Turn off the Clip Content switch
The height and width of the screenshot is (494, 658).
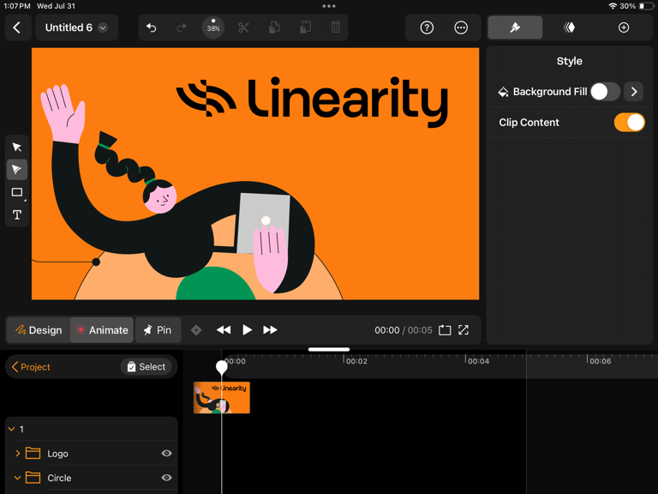click(629, 123)
